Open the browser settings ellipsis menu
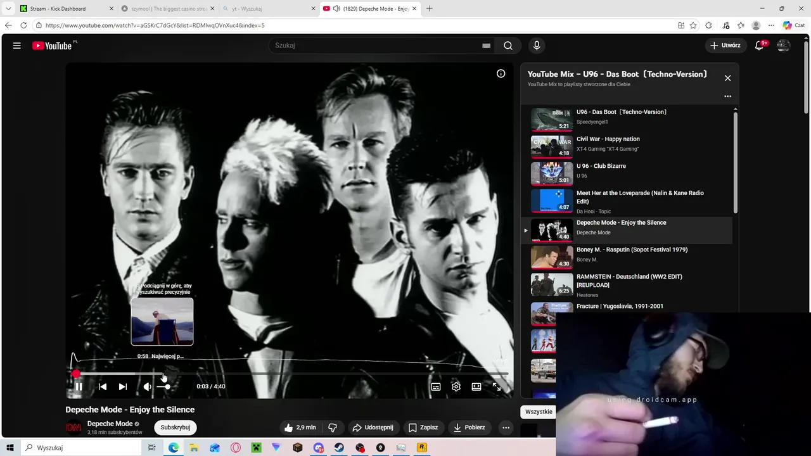Screen dimensions: 811x456 coord(771,25)
